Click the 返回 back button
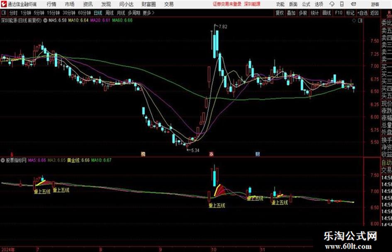The height and width of the screenshot is (252, 392). tap(374, 13)
